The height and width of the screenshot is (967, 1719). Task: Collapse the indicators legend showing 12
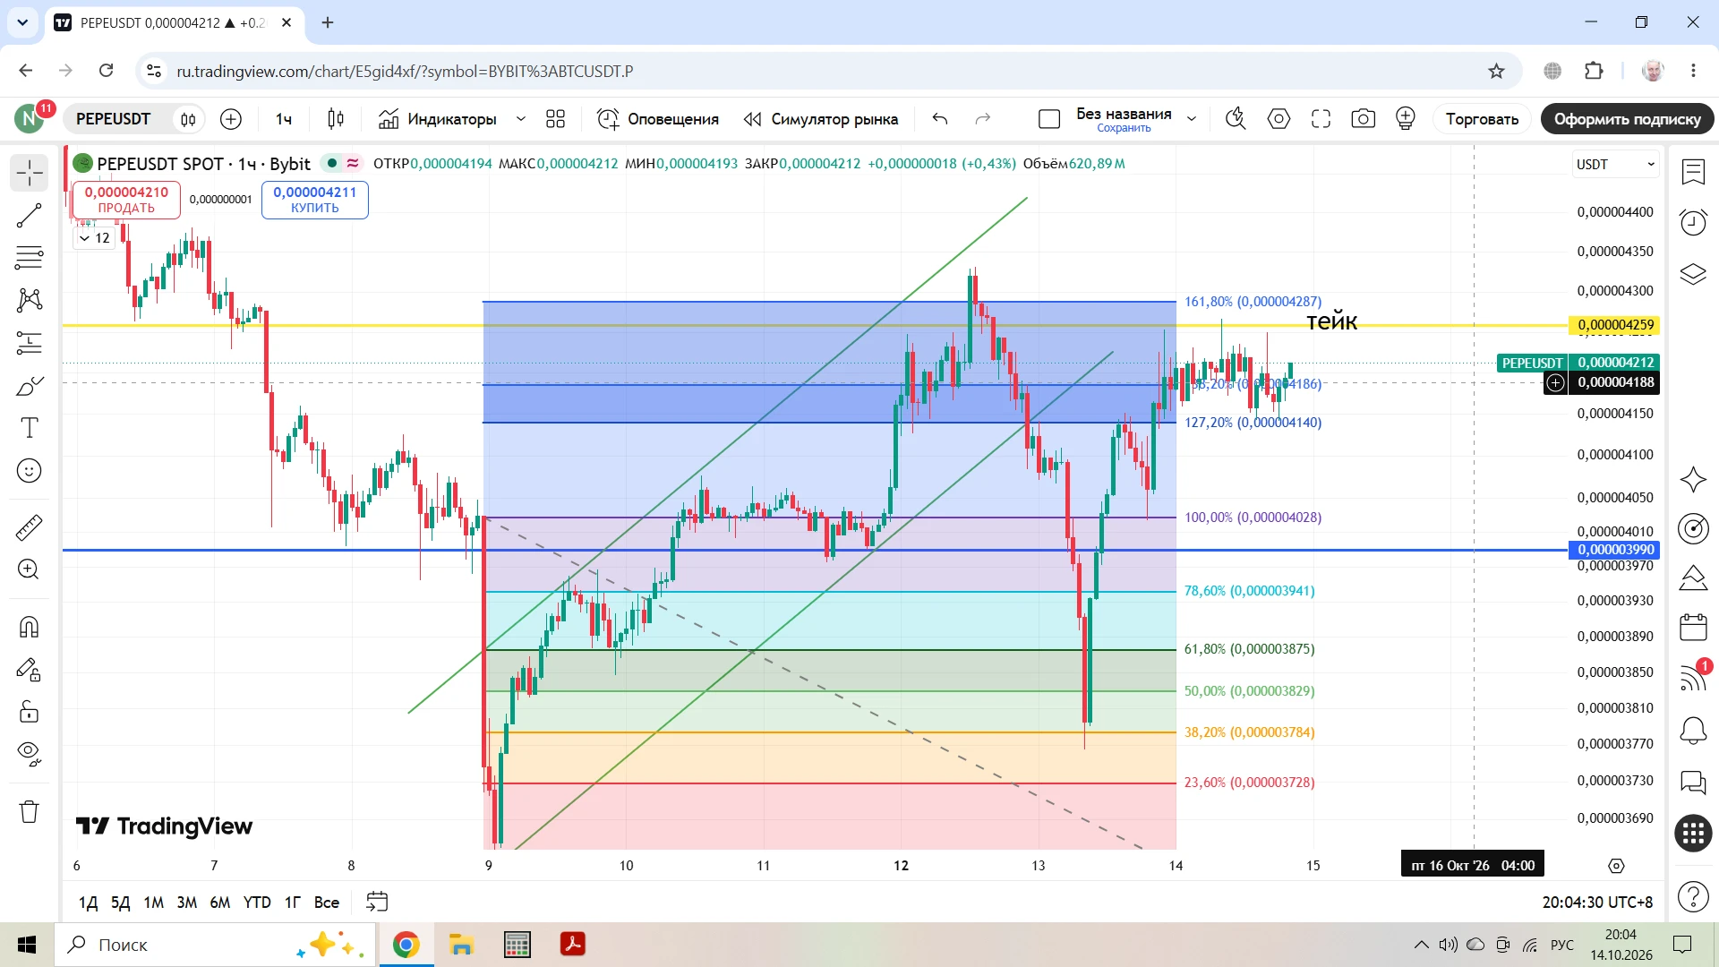pos(94,238)
